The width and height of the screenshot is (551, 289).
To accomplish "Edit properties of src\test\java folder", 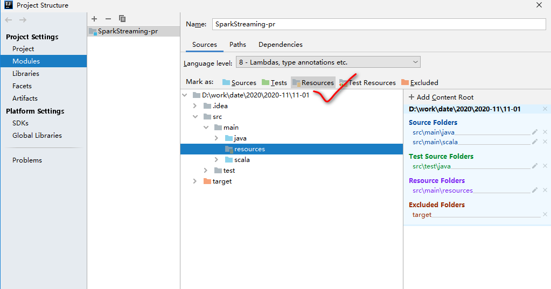I will coord(535,166).
